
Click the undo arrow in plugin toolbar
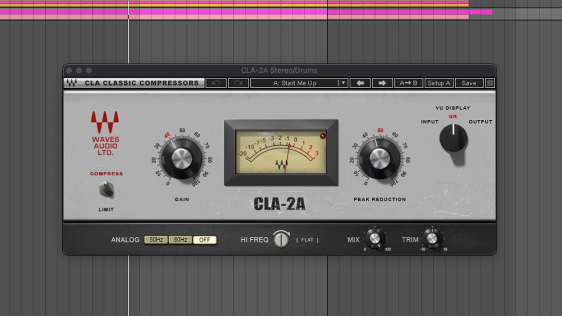216,83
